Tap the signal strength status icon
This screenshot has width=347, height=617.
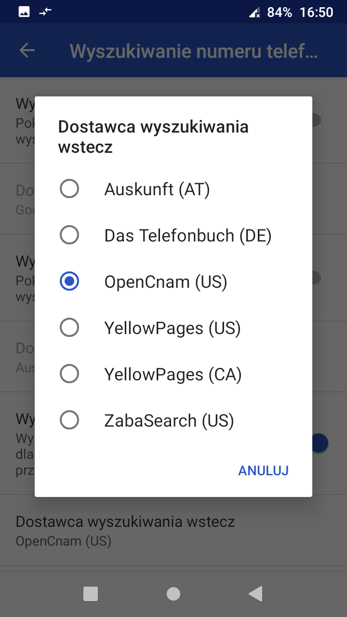click(254, 13)
